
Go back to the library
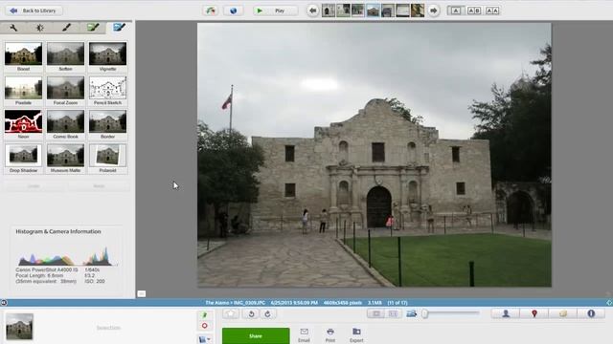point(34,11)
